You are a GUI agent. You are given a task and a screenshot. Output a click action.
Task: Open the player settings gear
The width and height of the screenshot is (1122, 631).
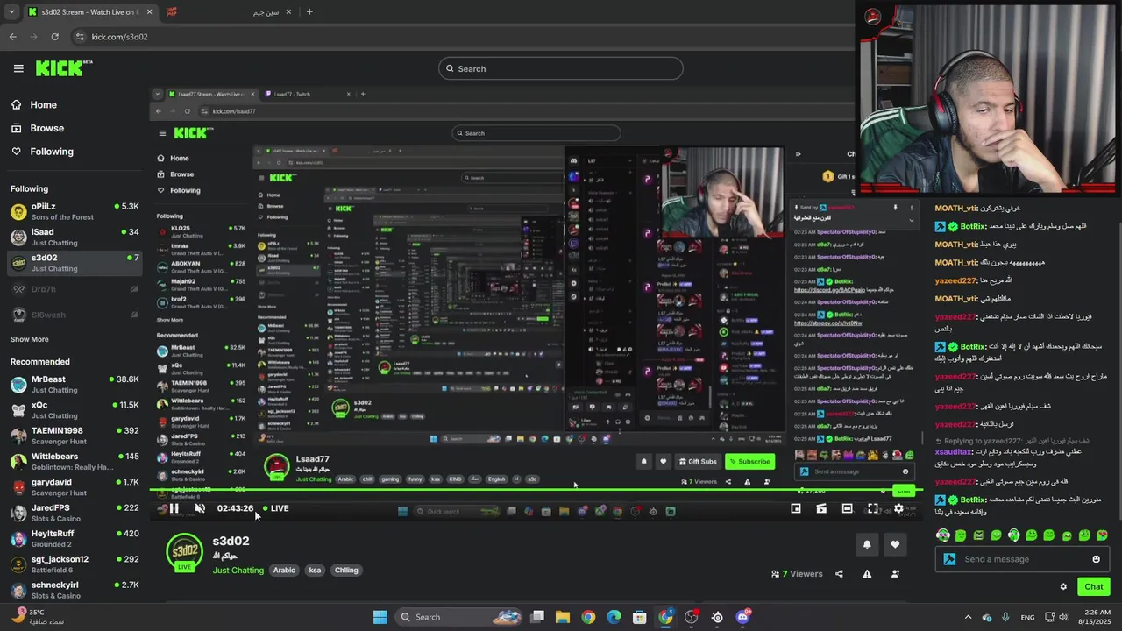[898, 508]
